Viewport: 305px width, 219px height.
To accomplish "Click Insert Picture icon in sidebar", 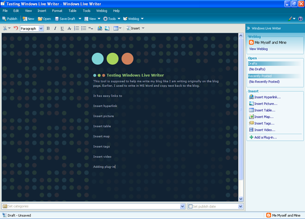I will [251, 104].
